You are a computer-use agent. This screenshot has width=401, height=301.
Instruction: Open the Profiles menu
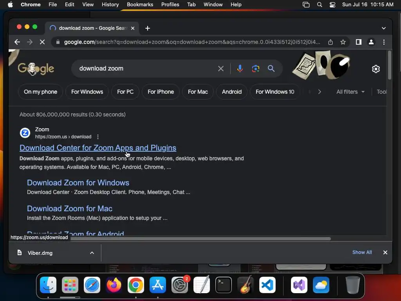[x=170, y=5]
